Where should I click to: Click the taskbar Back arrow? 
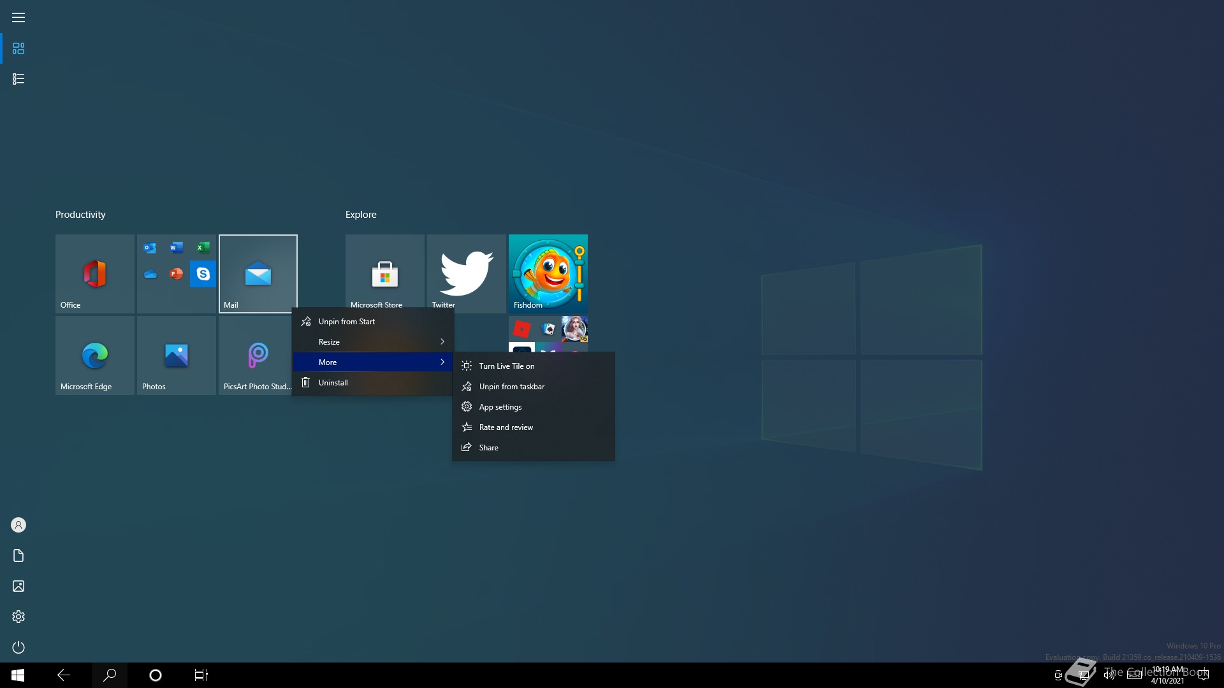coord(64,675)
